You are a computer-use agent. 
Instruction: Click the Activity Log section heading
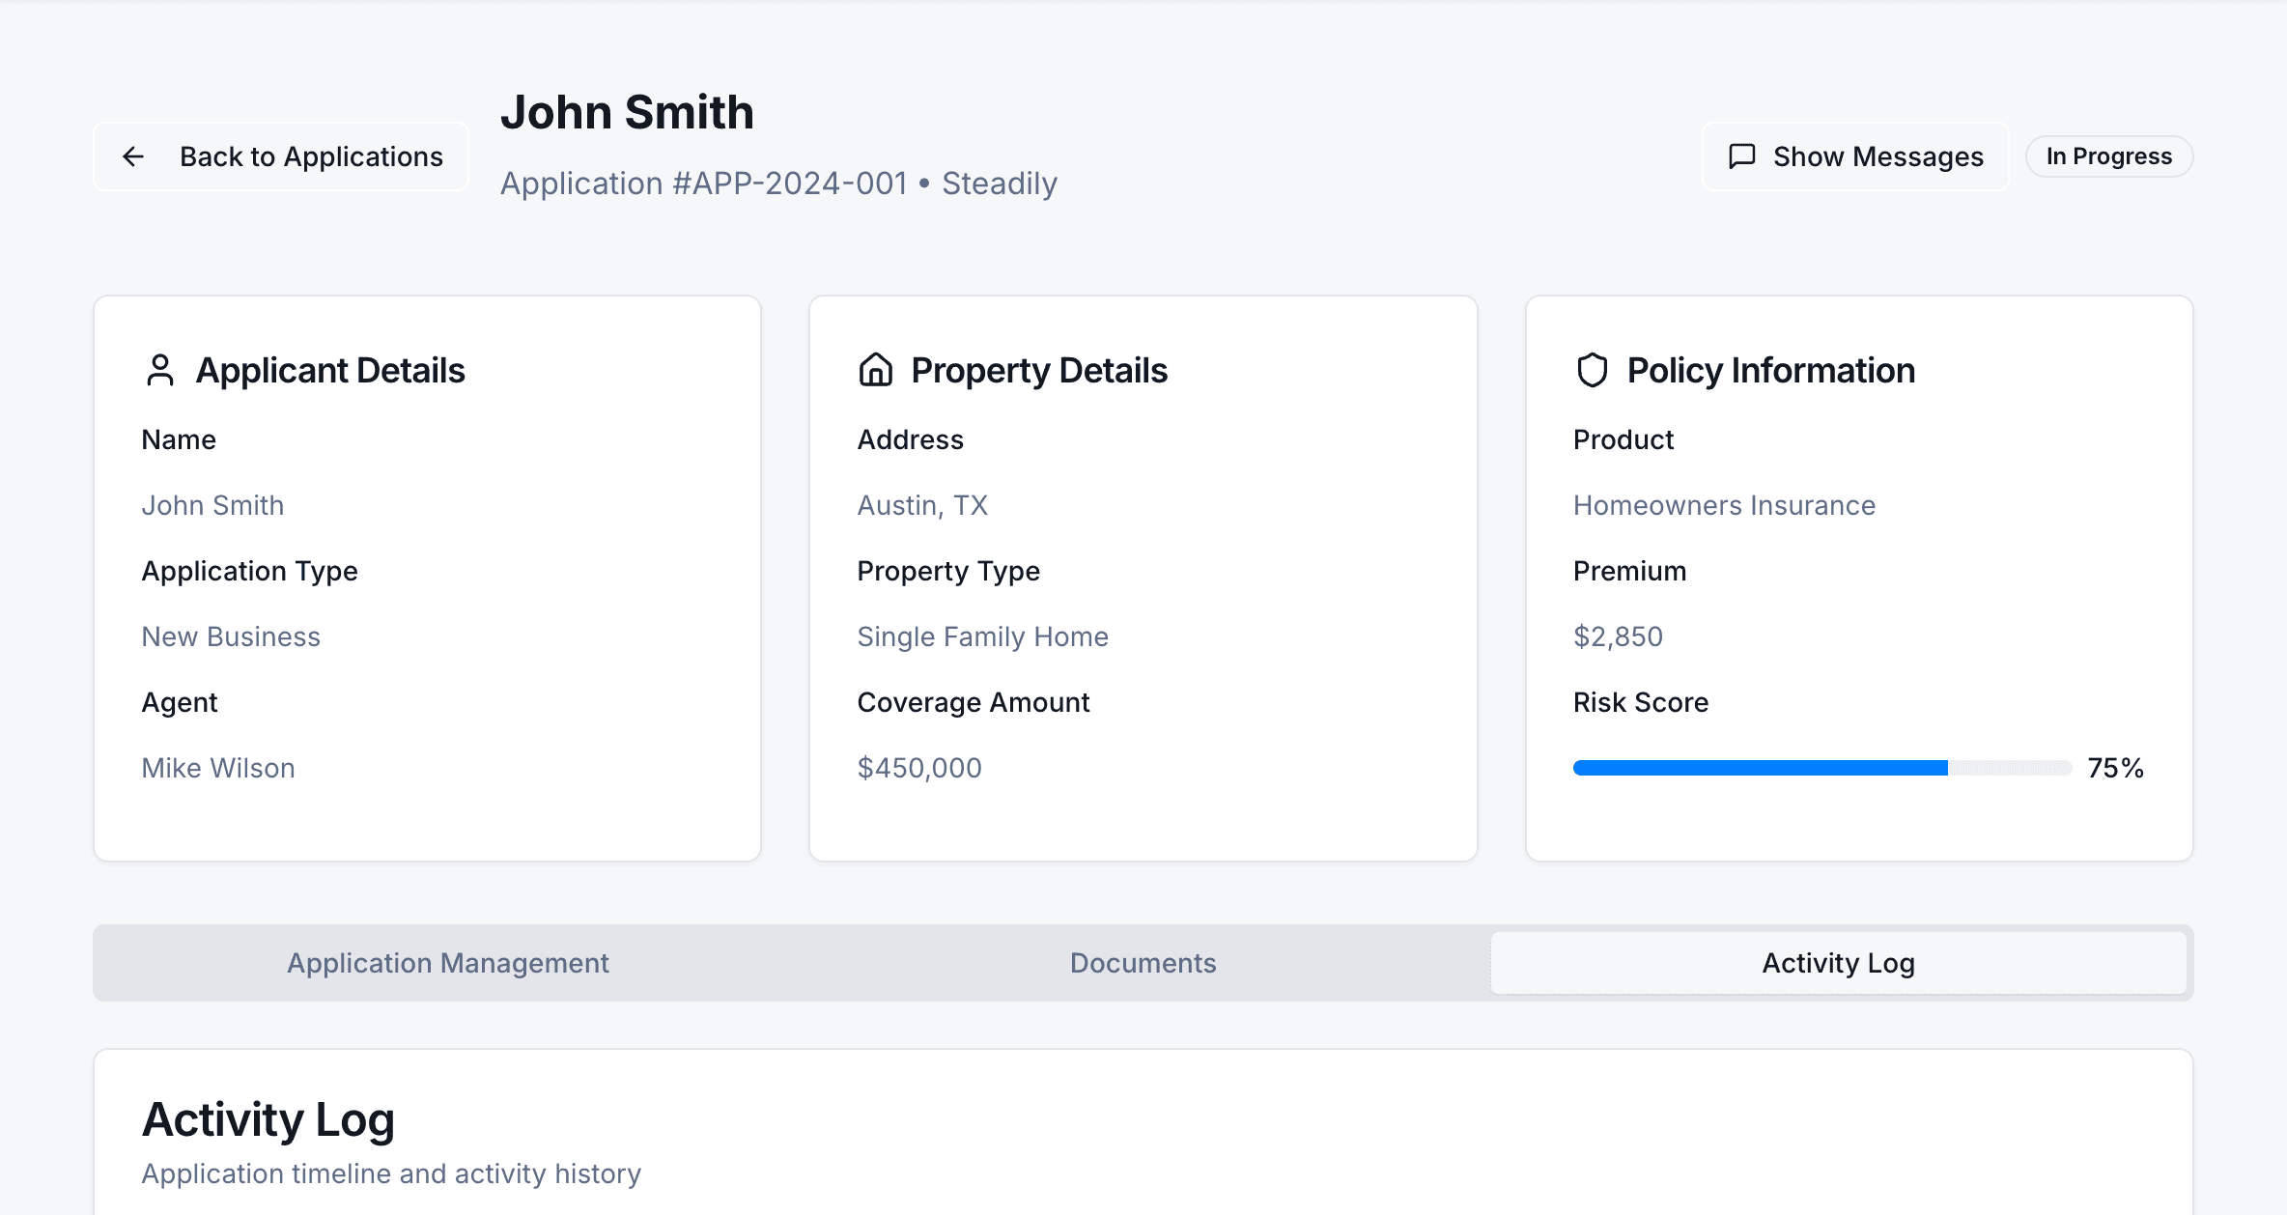click(268, 1119)
